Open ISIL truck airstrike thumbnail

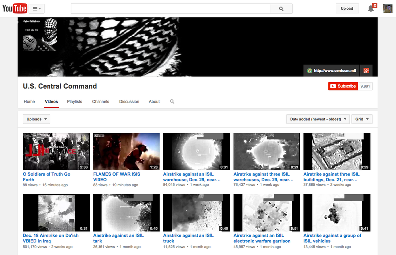(x=197, y=213)
